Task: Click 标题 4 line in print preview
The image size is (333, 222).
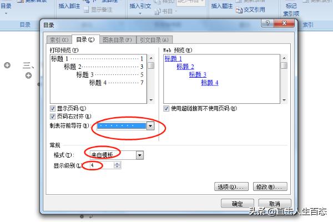Action: (x=116, y=83)
